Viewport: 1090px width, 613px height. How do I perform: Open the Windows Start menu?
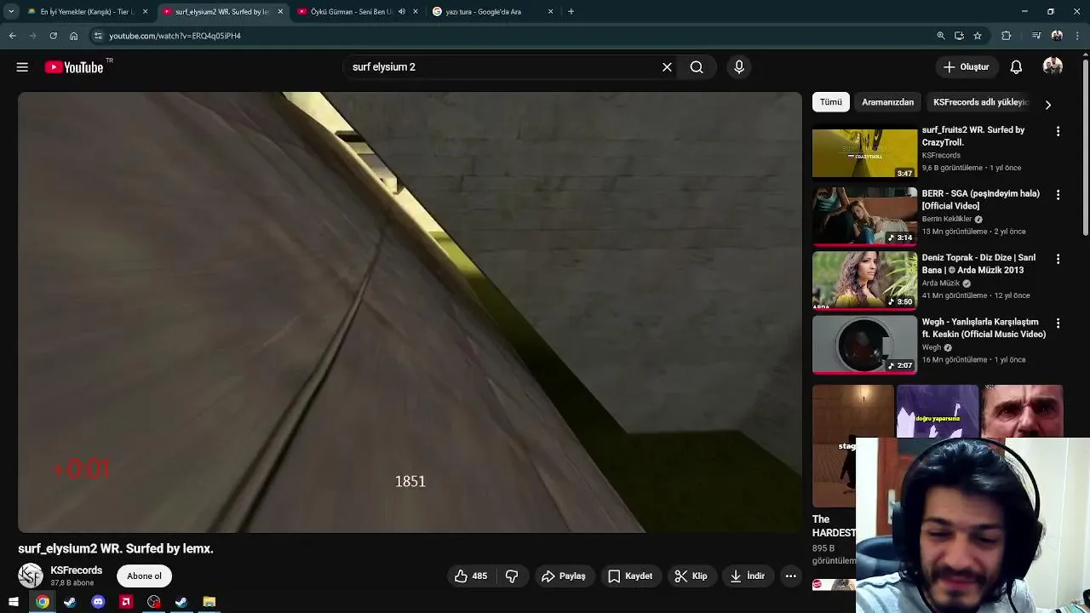click(x=14, y=602)
